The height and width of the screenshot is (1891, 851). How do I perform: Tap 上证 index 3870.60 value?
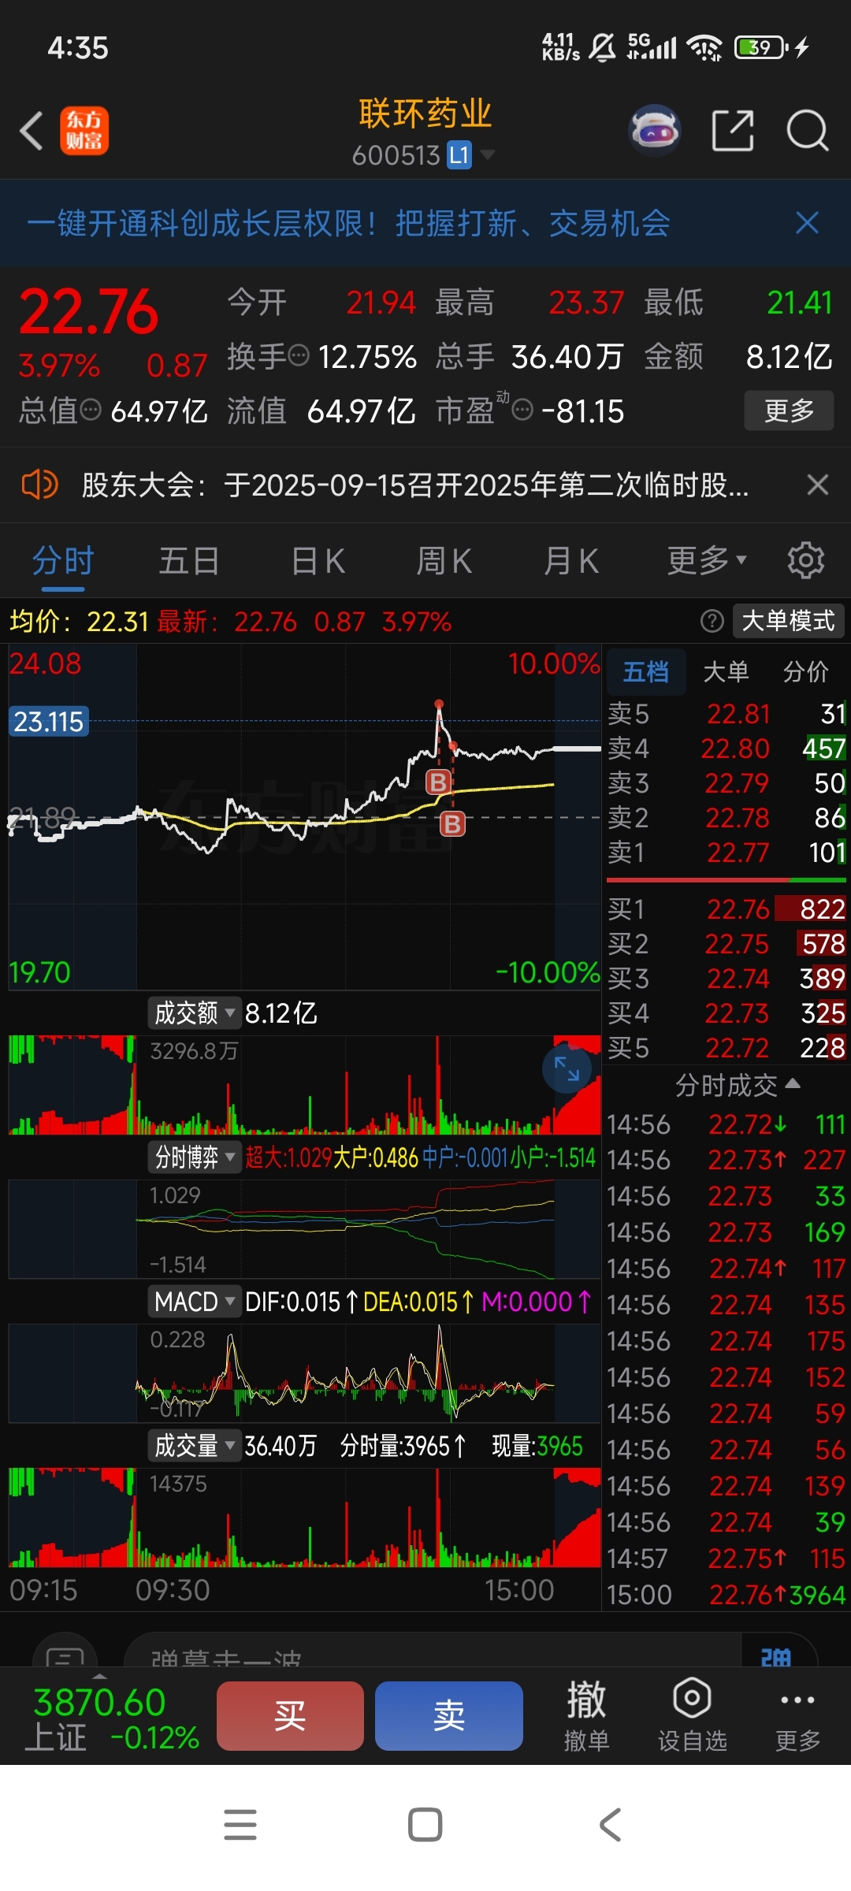click(x=99, y=1702)
